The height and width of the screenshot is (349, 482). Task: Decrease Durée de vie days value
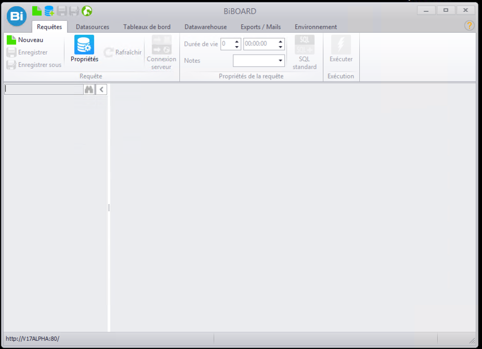(x=237, y=47)
